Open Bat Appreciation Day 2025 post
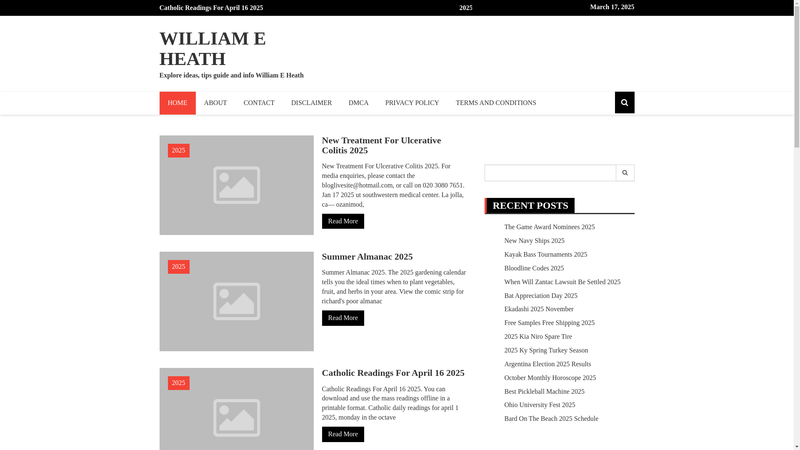 [x=540, y=296]
